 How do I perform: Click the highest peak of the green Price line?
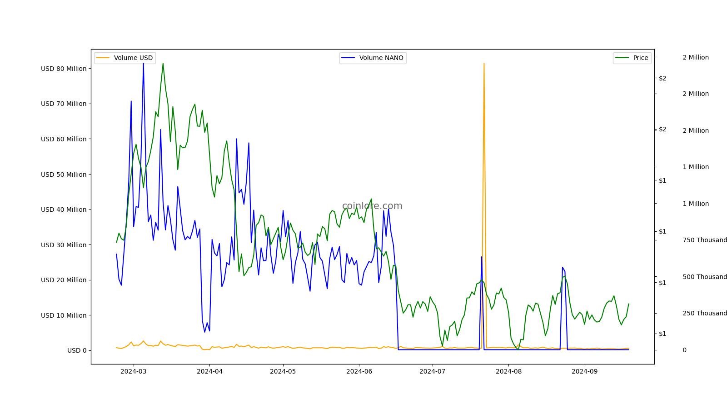[163, 64]
